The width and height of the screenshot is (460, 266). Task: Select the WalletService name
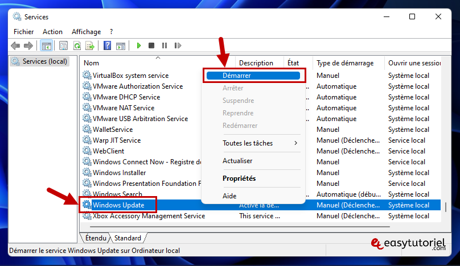(x=113, y=130)
